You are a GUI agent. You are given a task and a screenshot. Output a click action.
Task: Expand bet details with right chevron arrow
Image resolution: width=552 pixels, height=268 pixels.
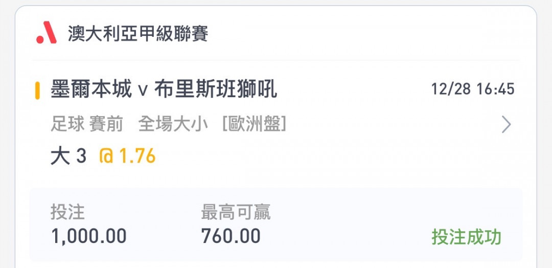point(506,124)
